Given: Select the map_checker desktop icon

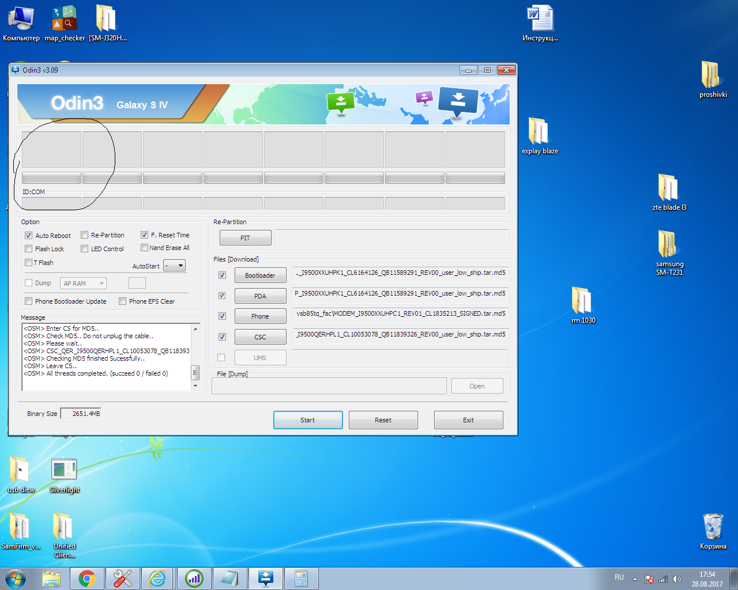Looking at the screenshot, I should pos(65,23).
